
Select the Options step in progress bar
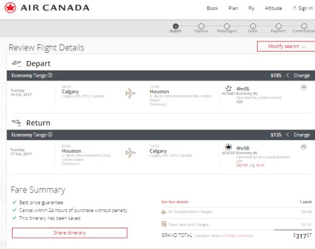pyautogui.click(x=201, y=28)
